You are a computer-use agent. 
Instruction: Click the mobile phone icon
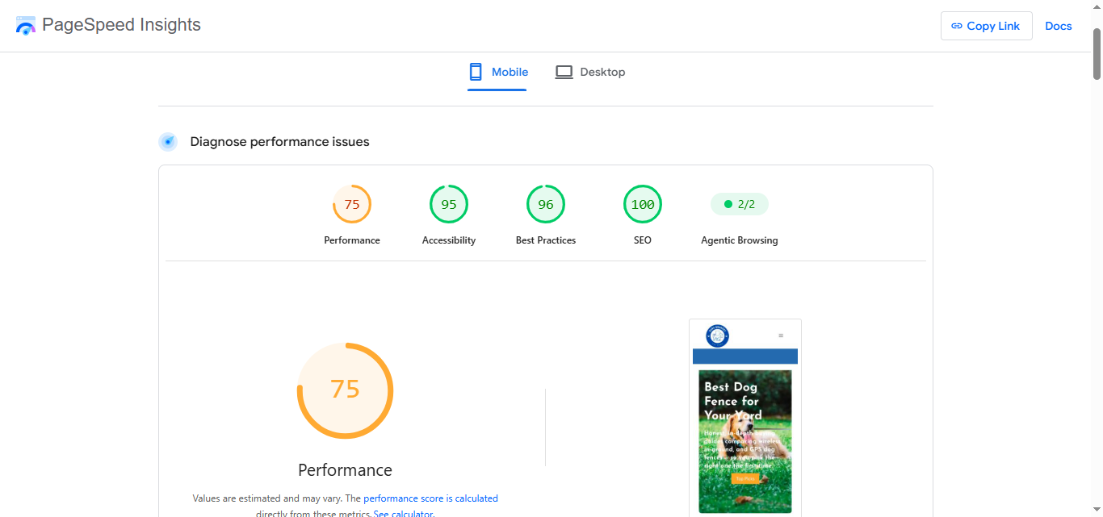point(476,72)
